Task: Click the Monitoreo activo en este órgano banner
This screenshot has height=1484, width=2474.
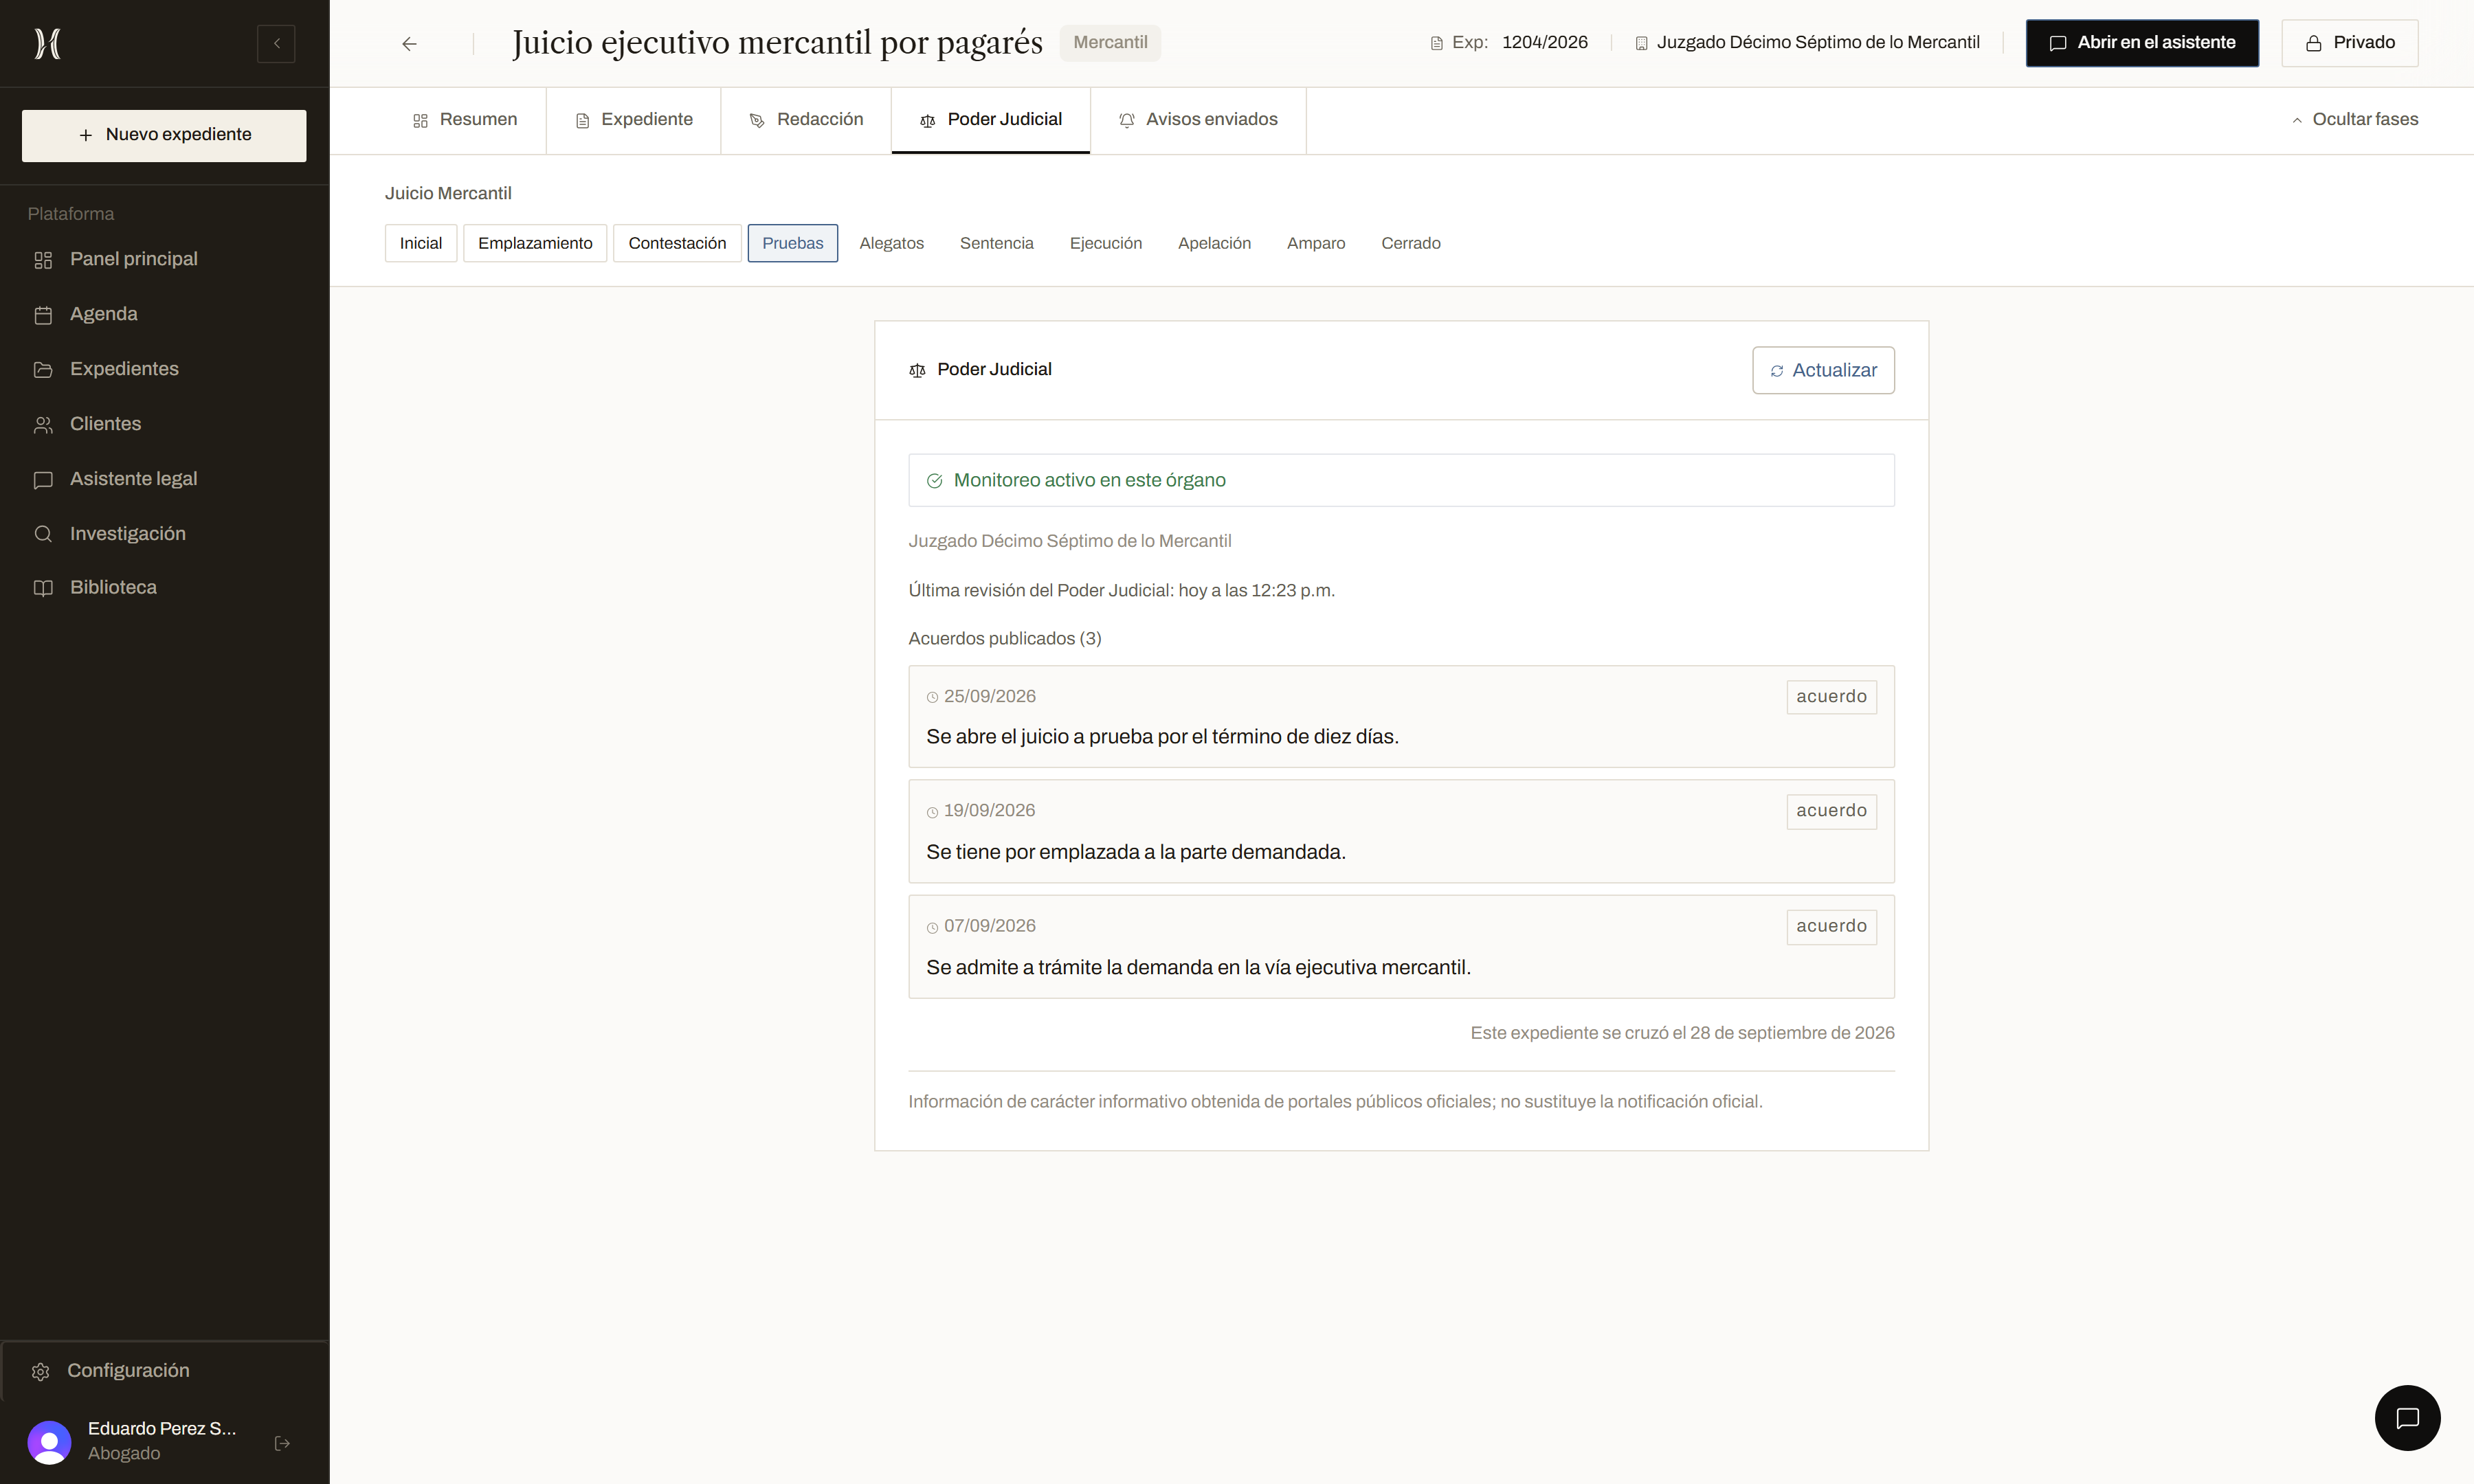Action: point(1401,480)
